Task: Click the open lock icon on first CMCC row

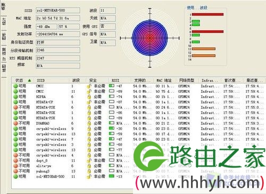Action: pos(89,86)
